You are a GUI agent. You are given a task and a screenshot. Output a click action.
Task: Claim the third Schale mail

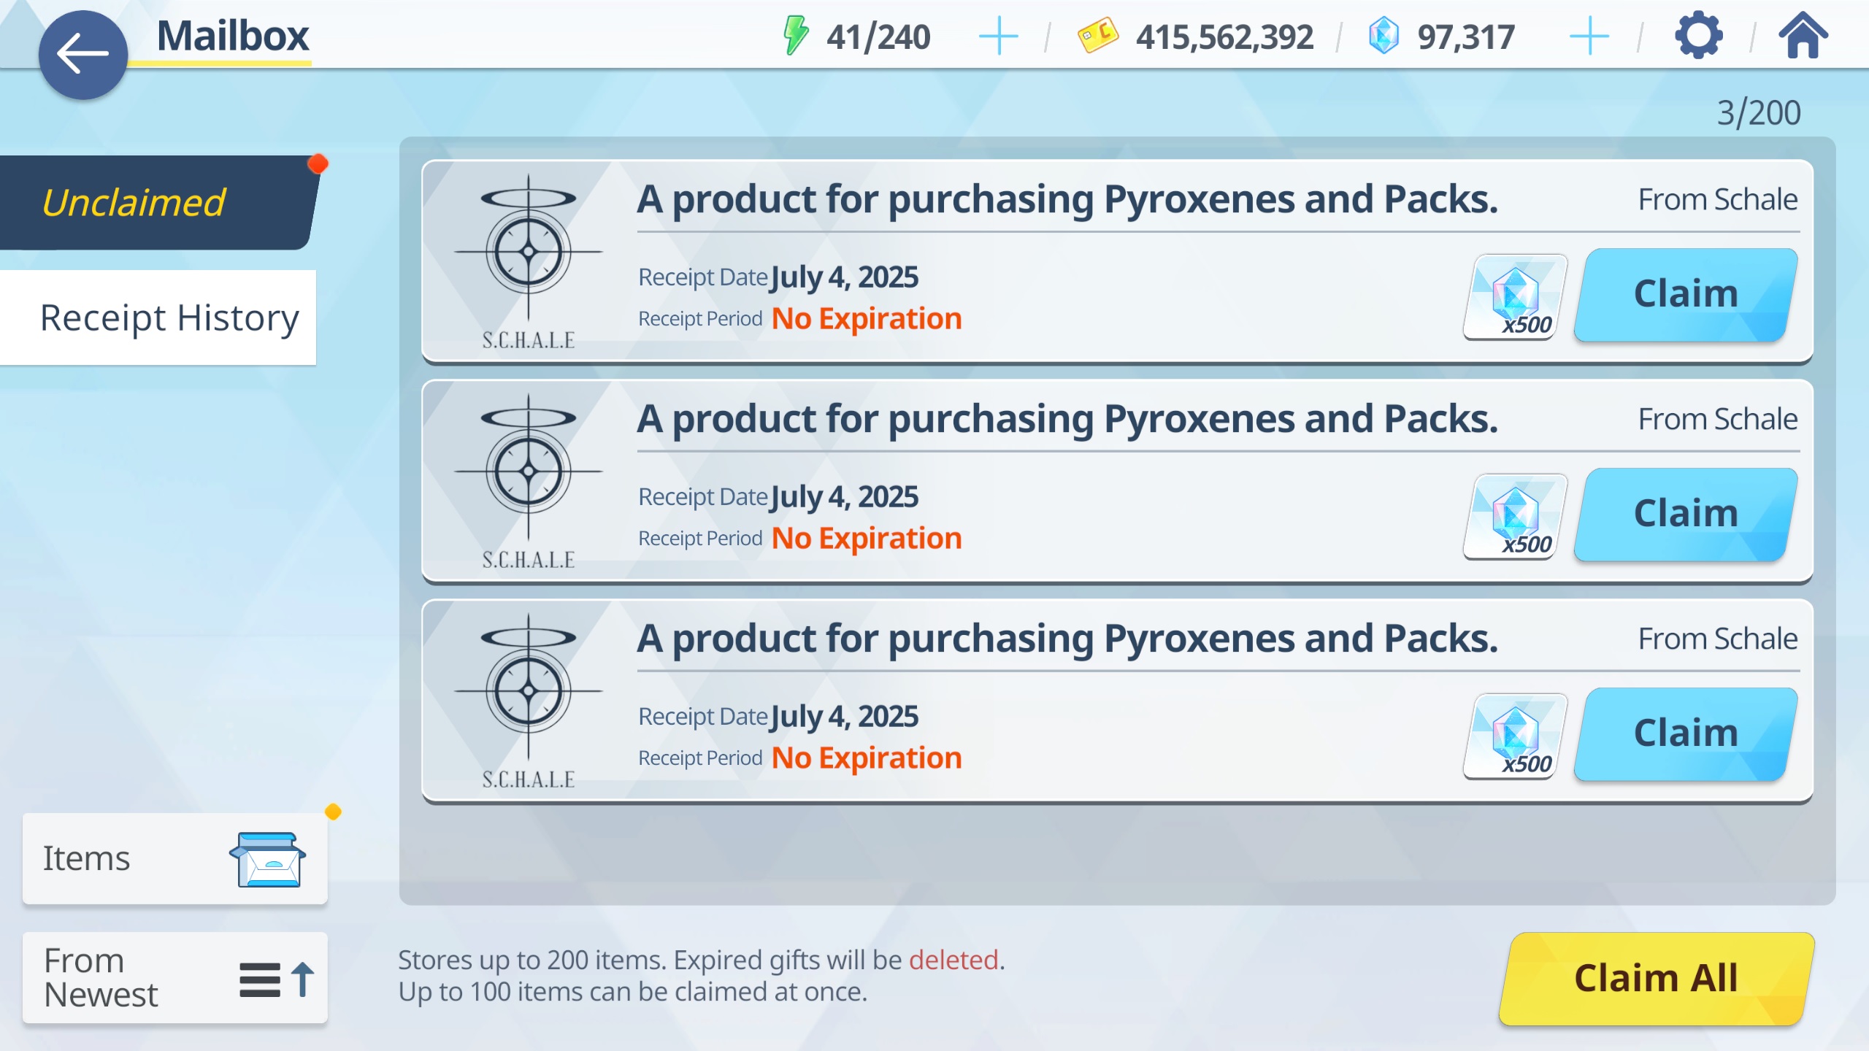coord(1686,734)
